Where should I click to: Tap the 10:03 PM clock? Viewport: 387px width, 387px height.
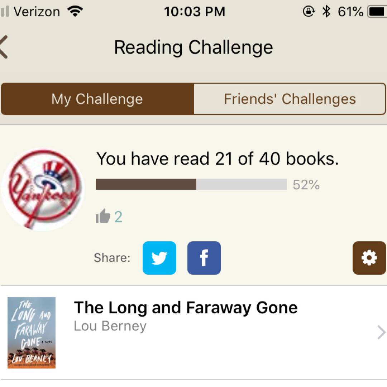(x=195, y=12)
